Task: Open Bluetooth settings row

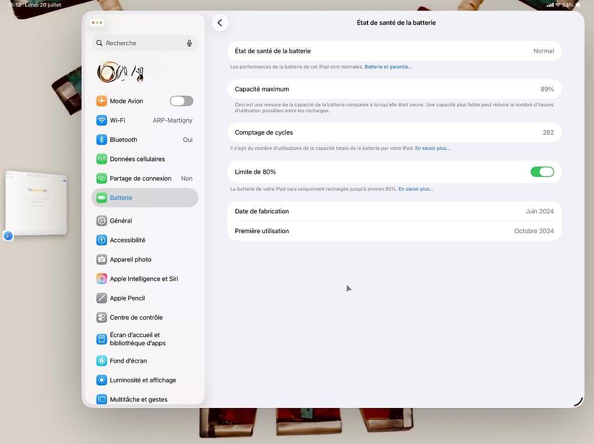Action: click(x=144, y=139)
